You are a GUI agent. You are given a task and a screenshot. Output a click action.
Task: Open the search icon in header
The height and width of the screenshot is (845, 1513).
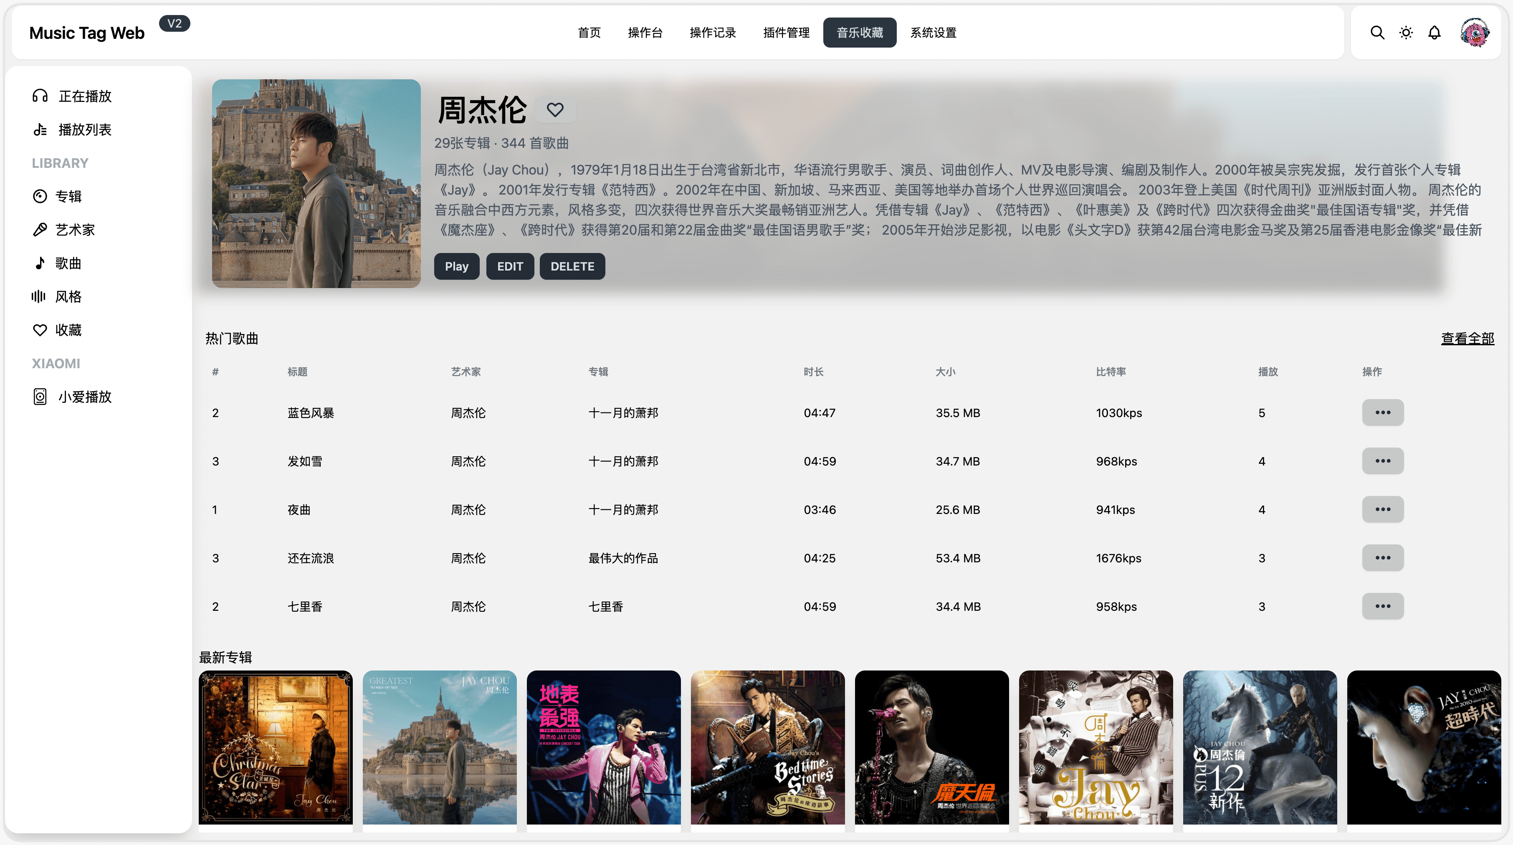pos(1377,32)
